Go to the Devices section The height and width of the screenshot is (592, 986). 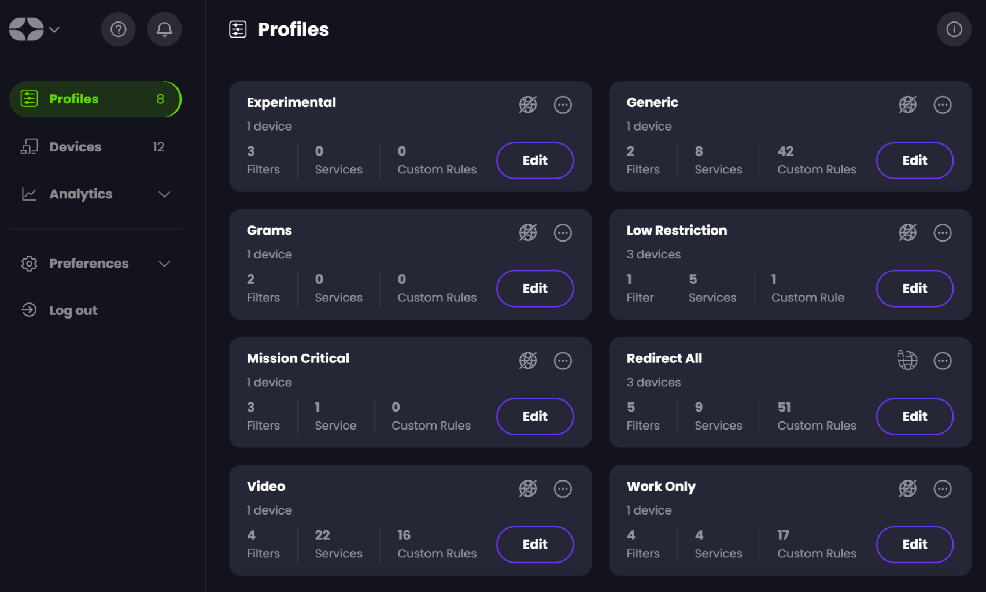[x=75, y=147]
